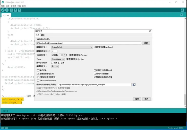The height and width of the screenshot is (130, 187).
Task: Click the 瀏覽 browse button
Action: click(x=146, y=43)
